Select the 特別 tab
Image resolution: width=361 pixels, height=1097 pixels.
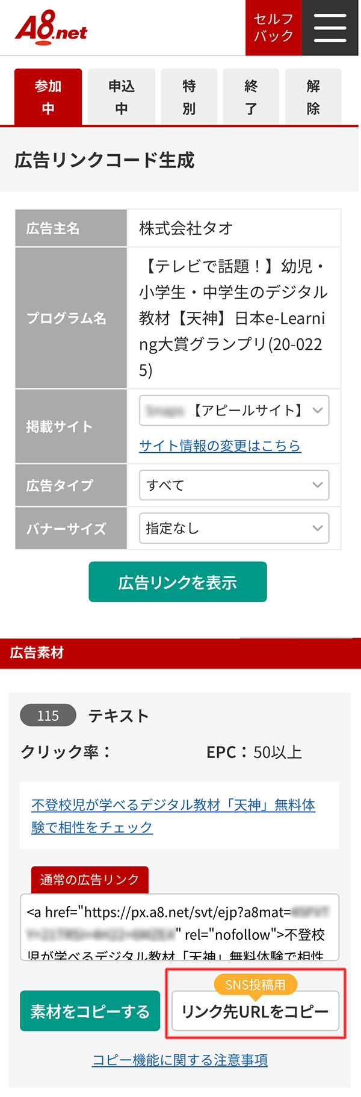tap(189, 97)
